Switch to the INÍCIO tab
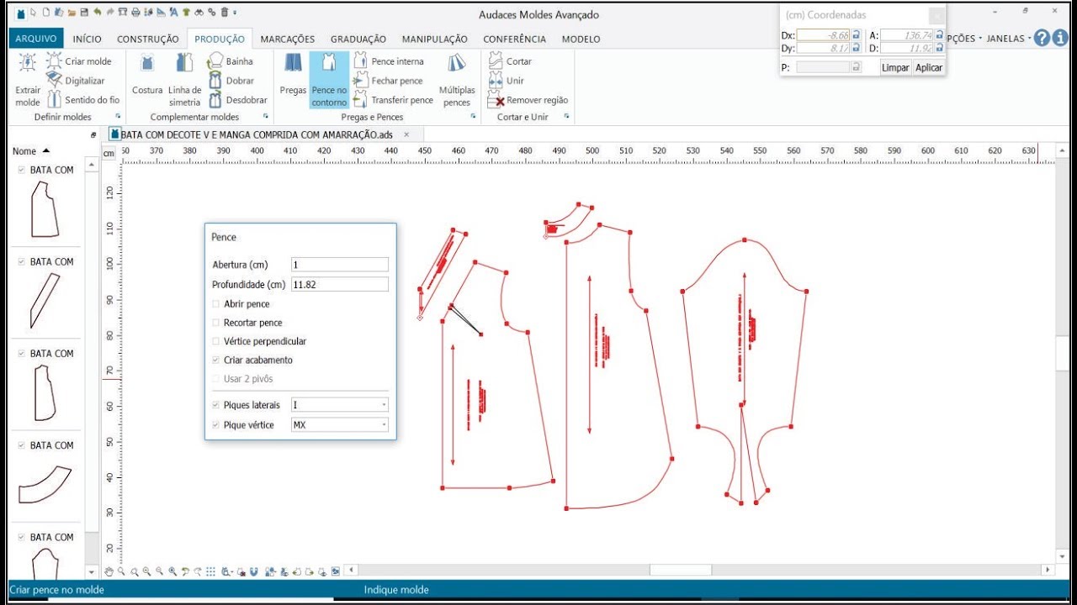 tap(88, 39)
